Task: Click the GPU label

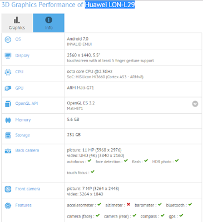Action: [19, 88]
